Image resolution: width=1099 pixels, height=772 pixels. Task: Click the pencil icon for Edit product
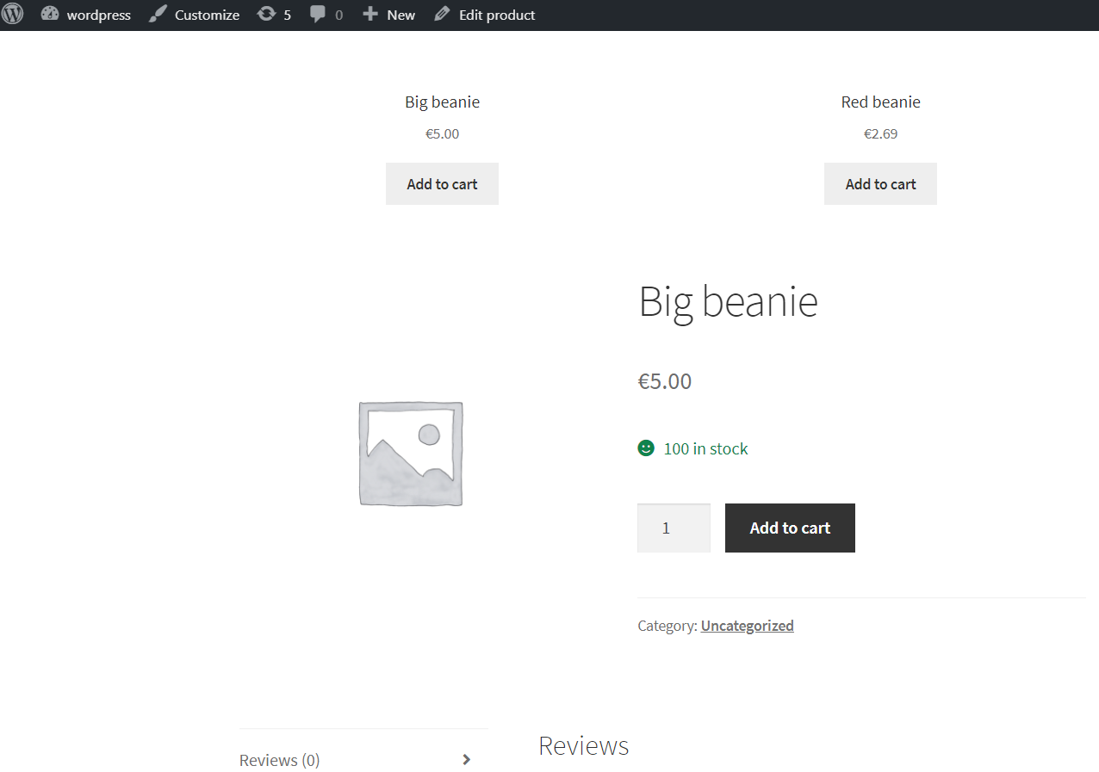coord(442,15)
